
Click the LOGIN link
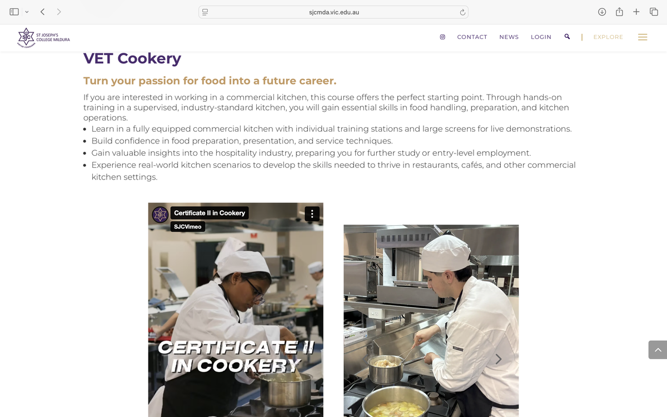point(541,37)
